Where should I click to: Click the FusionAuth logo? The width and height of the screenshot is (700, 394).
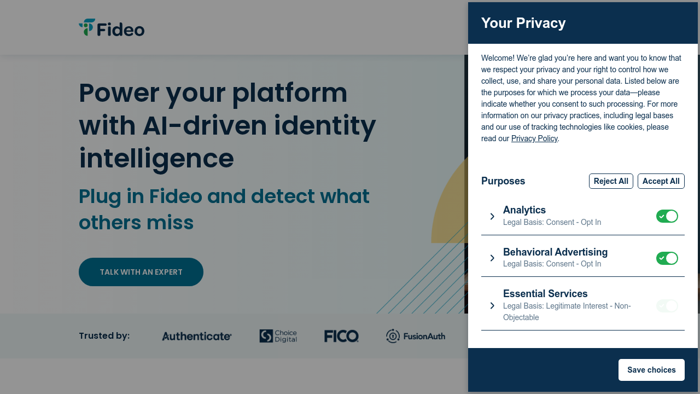(x=416, y=336)
